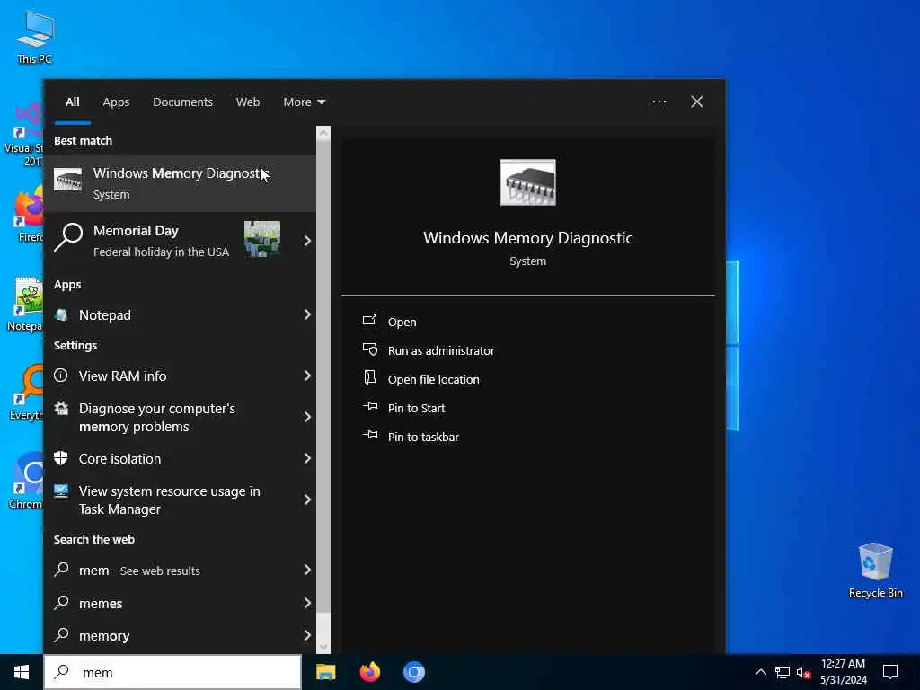Viewport: 920px width, 690px height.
Task: Close the search panel with X
Action: [697, 102]
